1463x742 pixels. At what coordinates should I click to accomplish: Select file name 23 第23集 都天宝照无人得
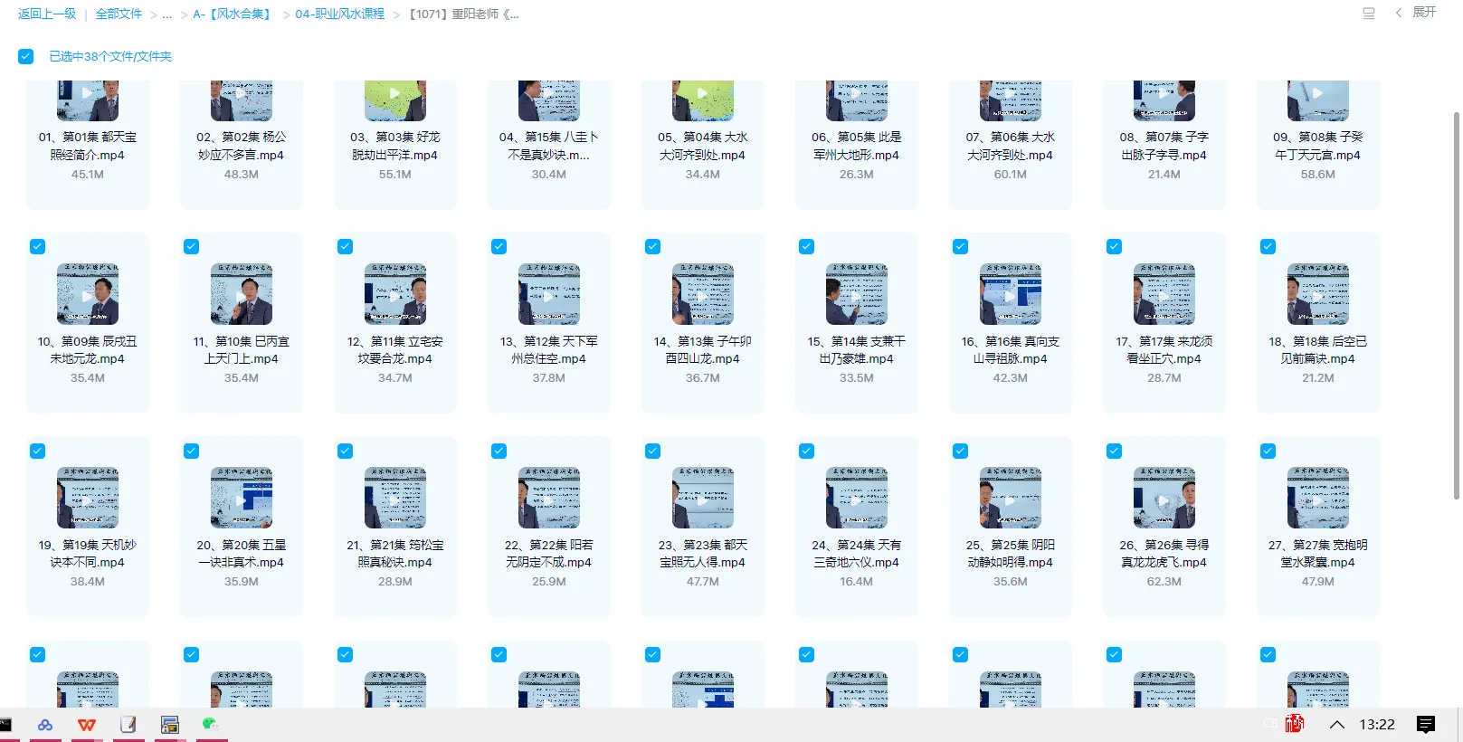703,554
